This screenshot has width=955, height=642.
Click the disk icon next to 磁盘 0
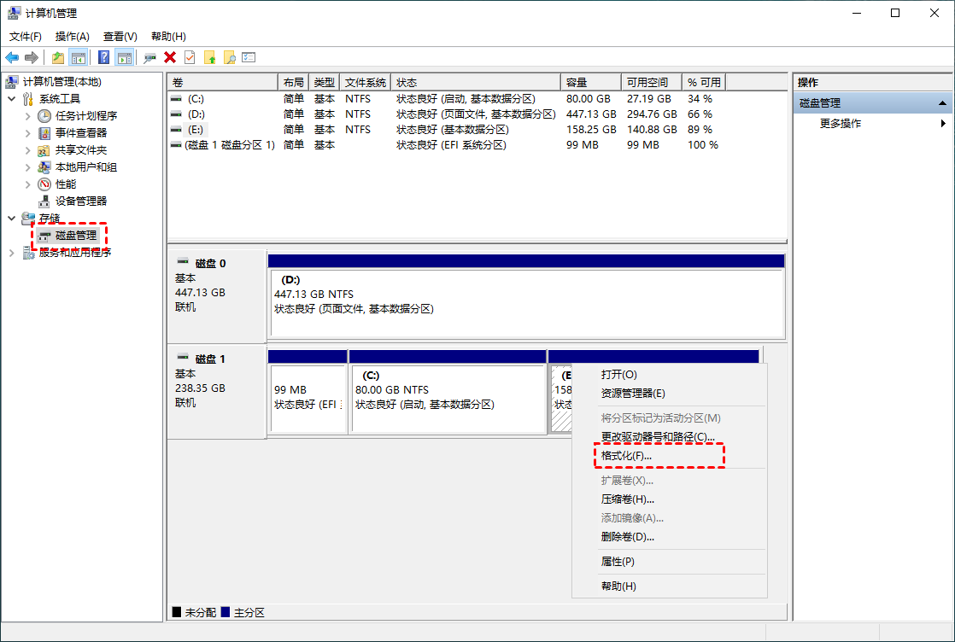coord(183,262)
